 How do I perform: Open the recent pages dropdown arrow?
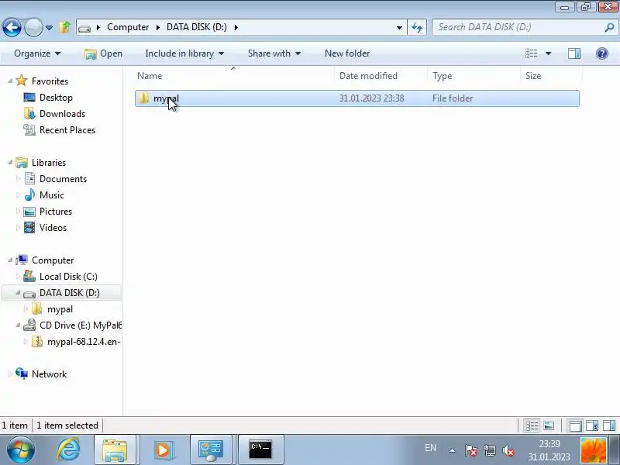(49, 28)
